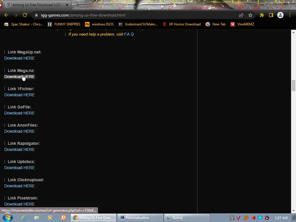Click Download HERE under Link Mega.nz

point(19,77)
